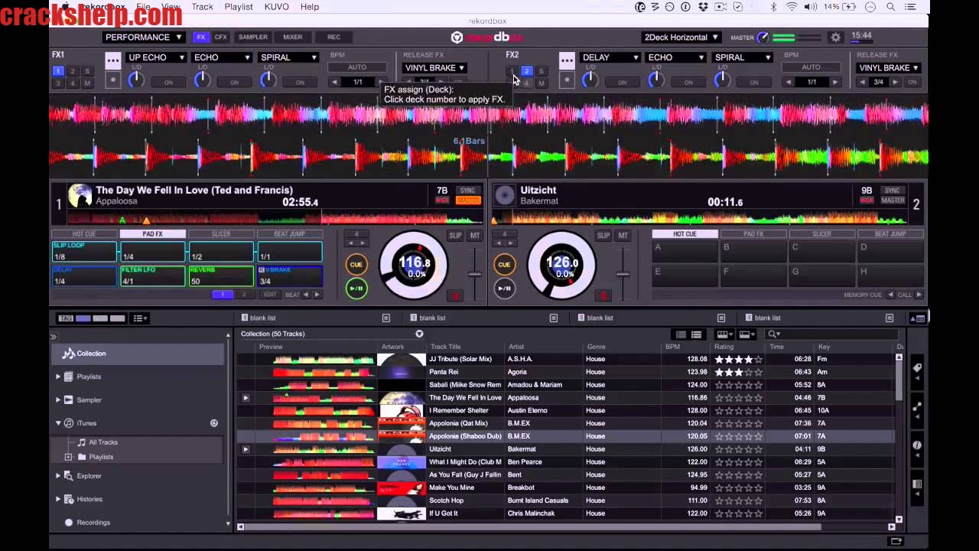Switch deck 1 pads to HOT CUE
The width and height of the screenshot is (979, 551).
[84, 234]
